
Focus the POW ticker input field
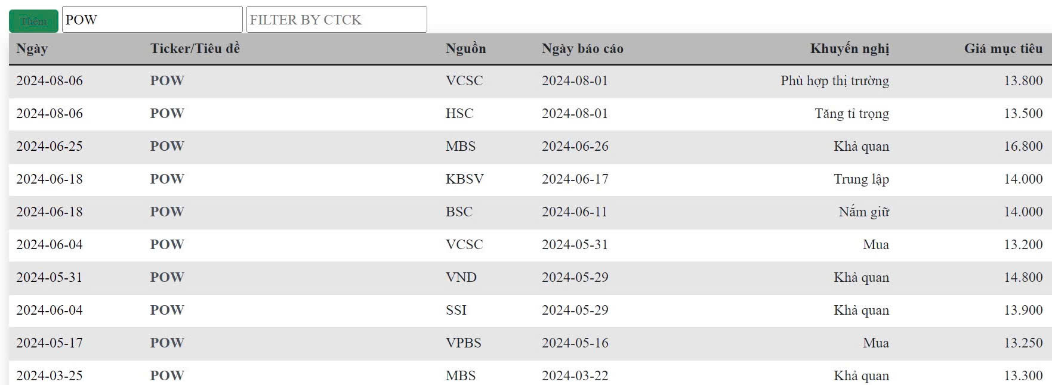152,20
